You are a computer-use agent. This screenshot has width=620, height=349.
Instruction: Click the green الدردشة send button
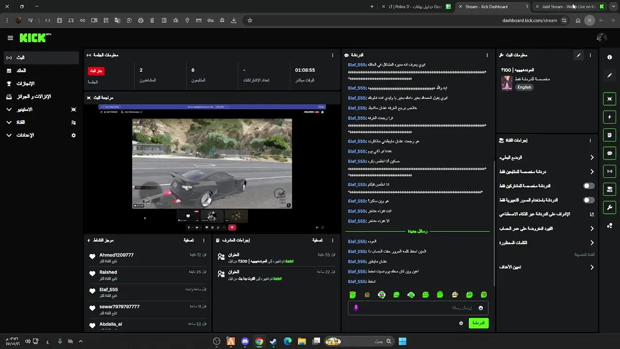[479, 323]
